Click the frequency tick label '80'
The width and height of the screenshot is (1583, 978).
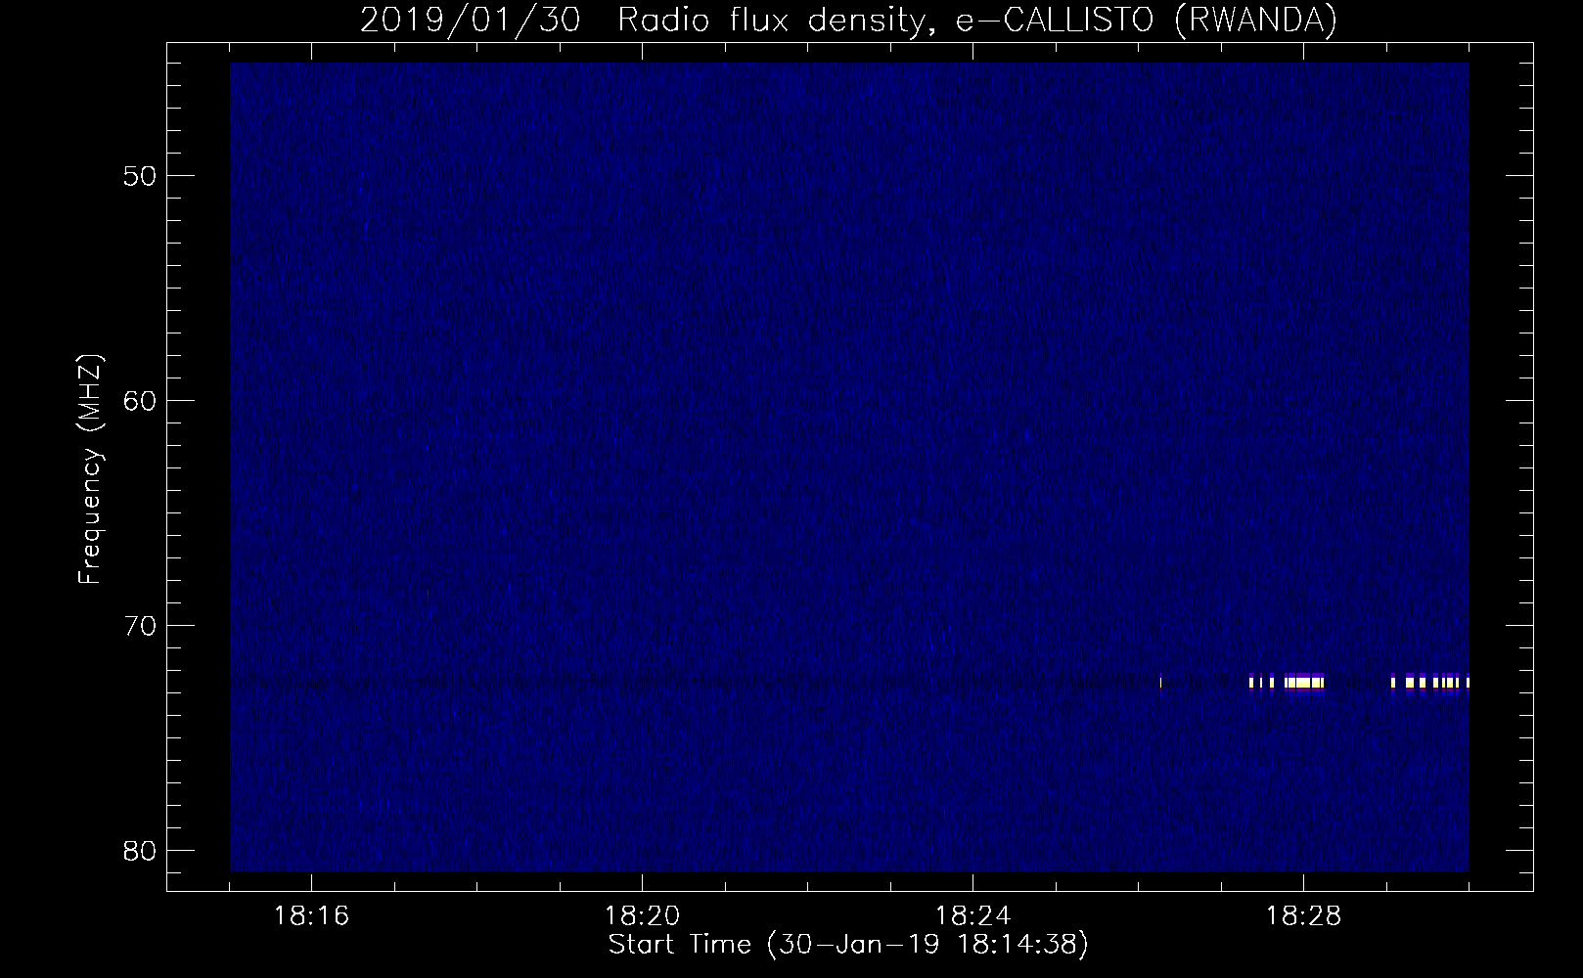click(141, 850)
